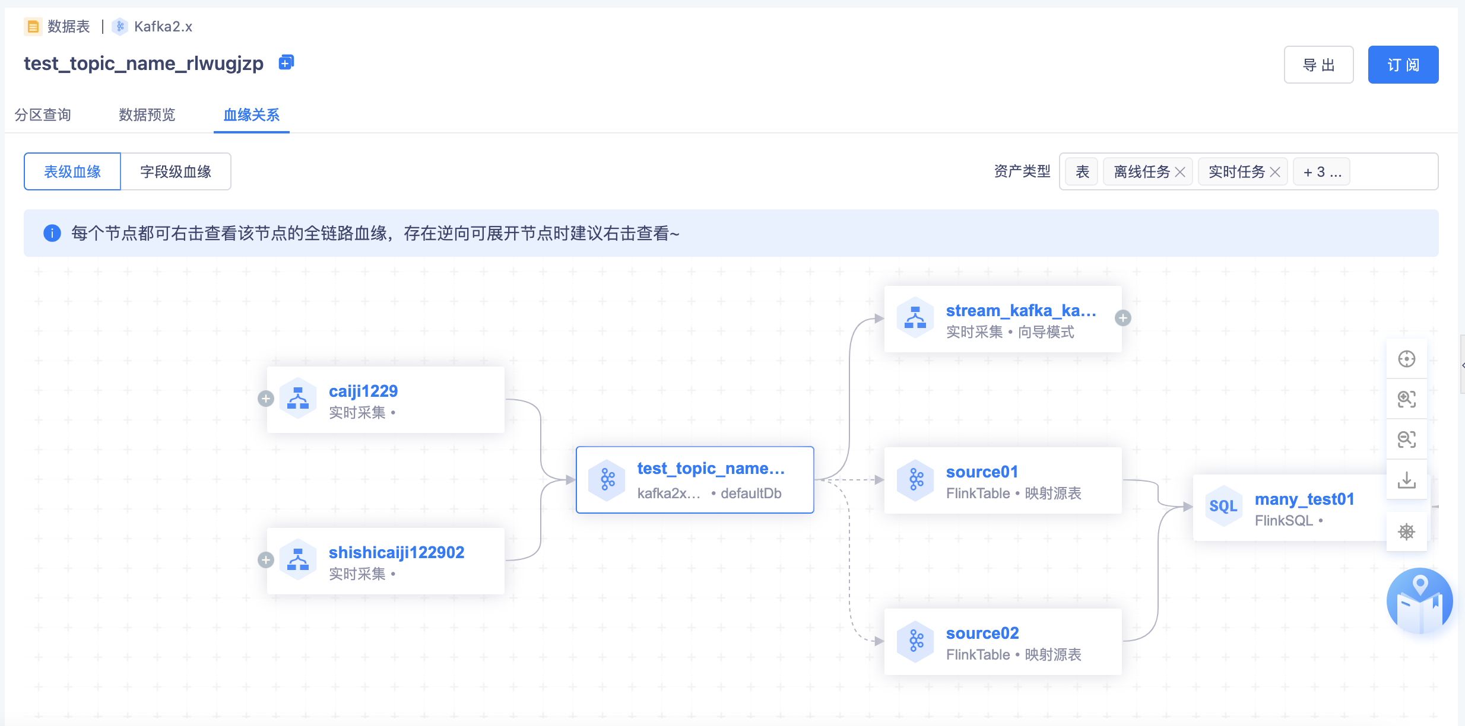Click the stream_kafka_ka node icon

coord(915,318)
